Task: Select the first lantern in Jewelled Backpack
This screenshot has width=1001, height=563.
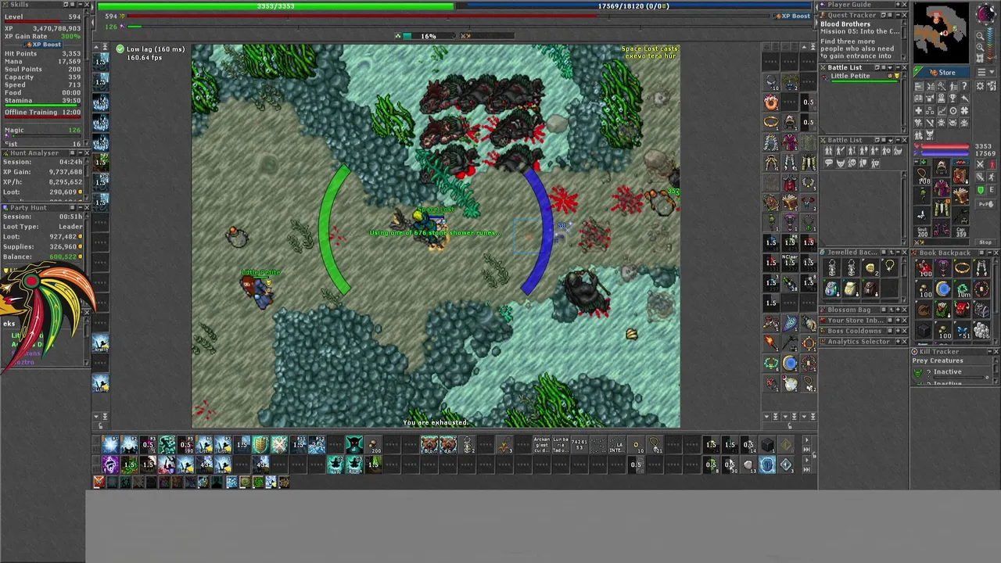Action: pos(832,267)
